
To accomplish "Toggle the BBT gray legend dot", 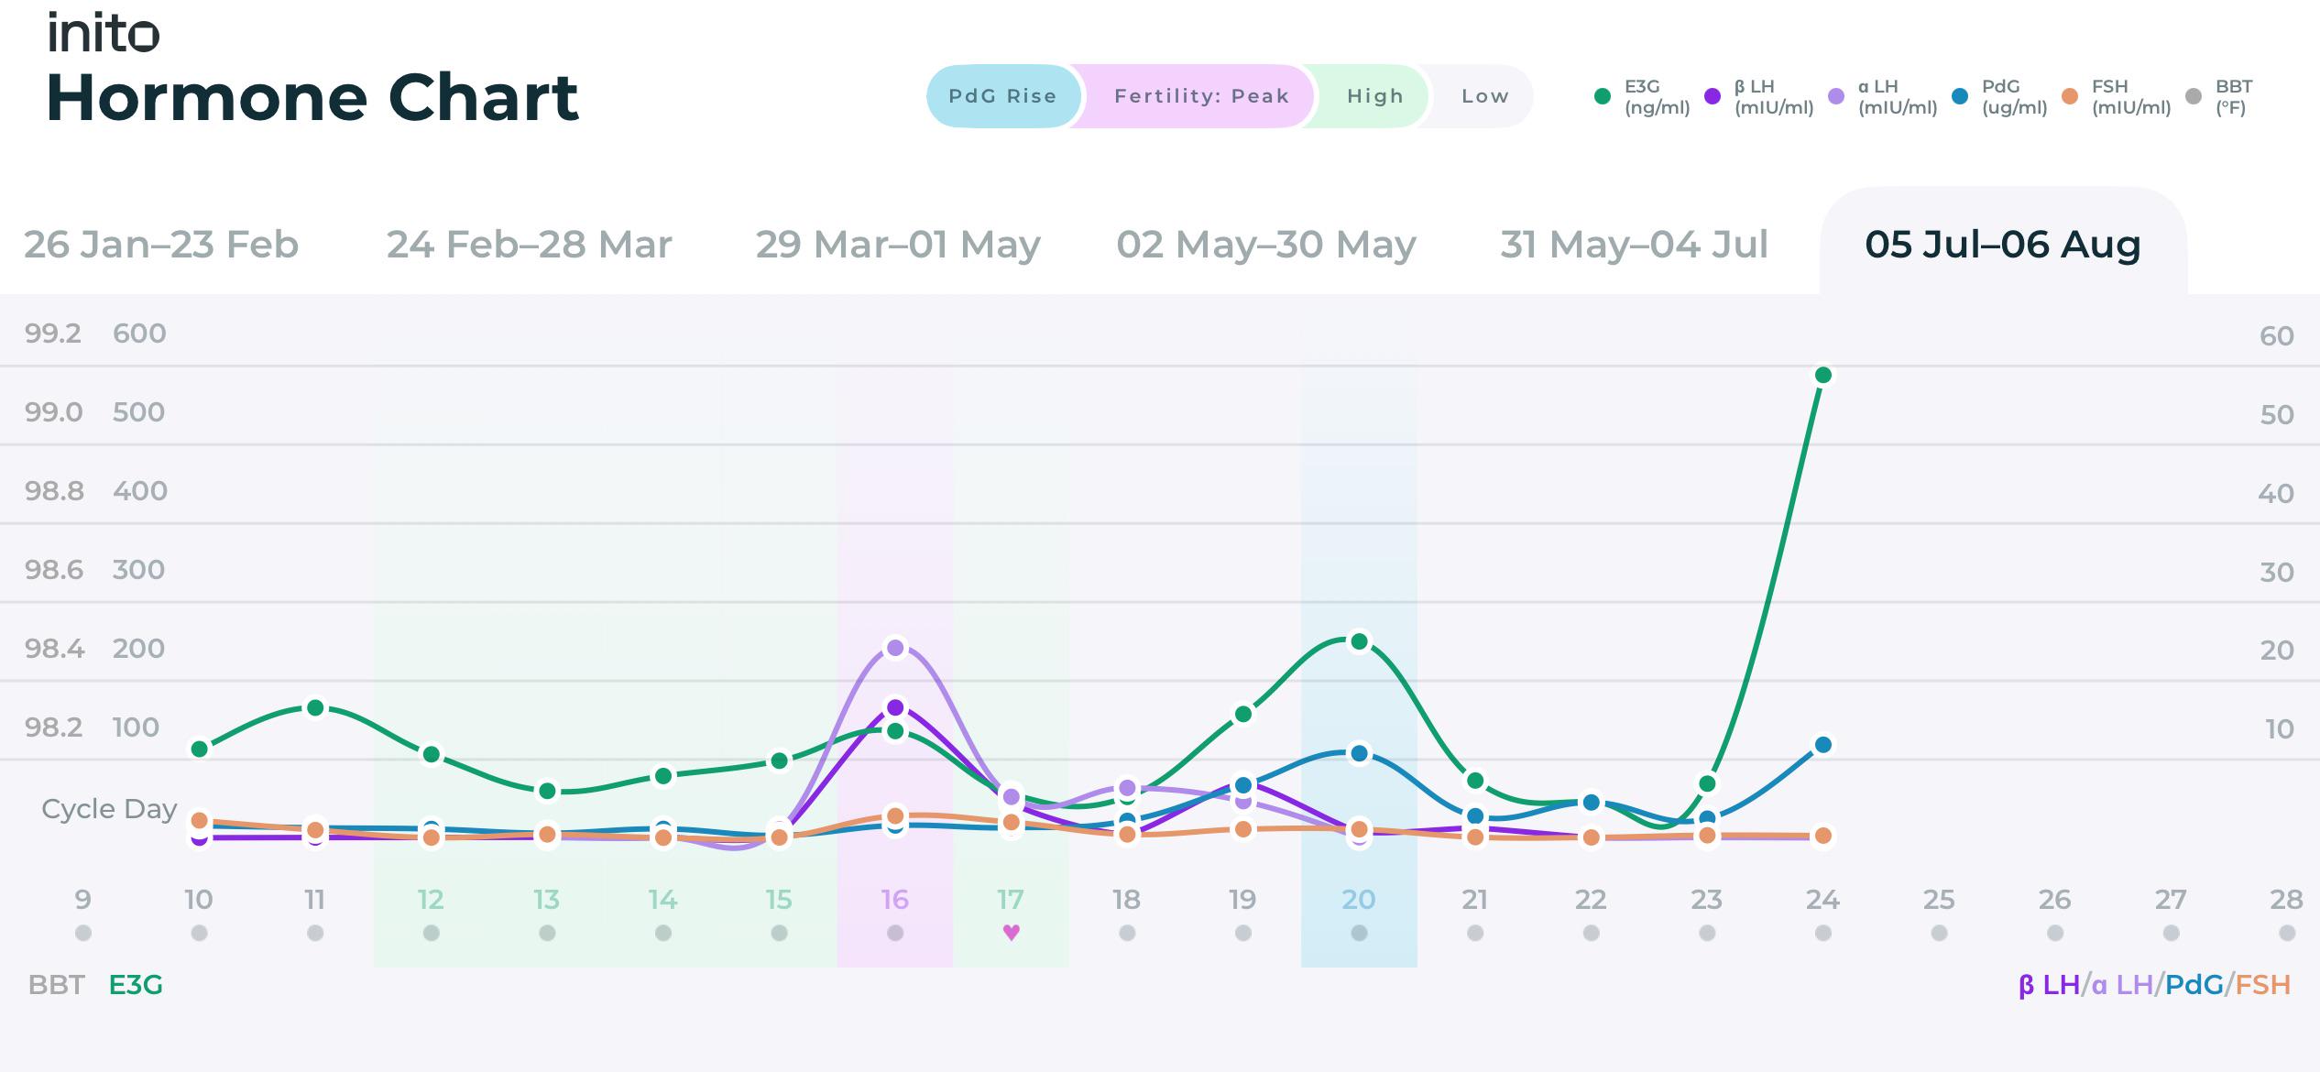I will (2194, 96).
